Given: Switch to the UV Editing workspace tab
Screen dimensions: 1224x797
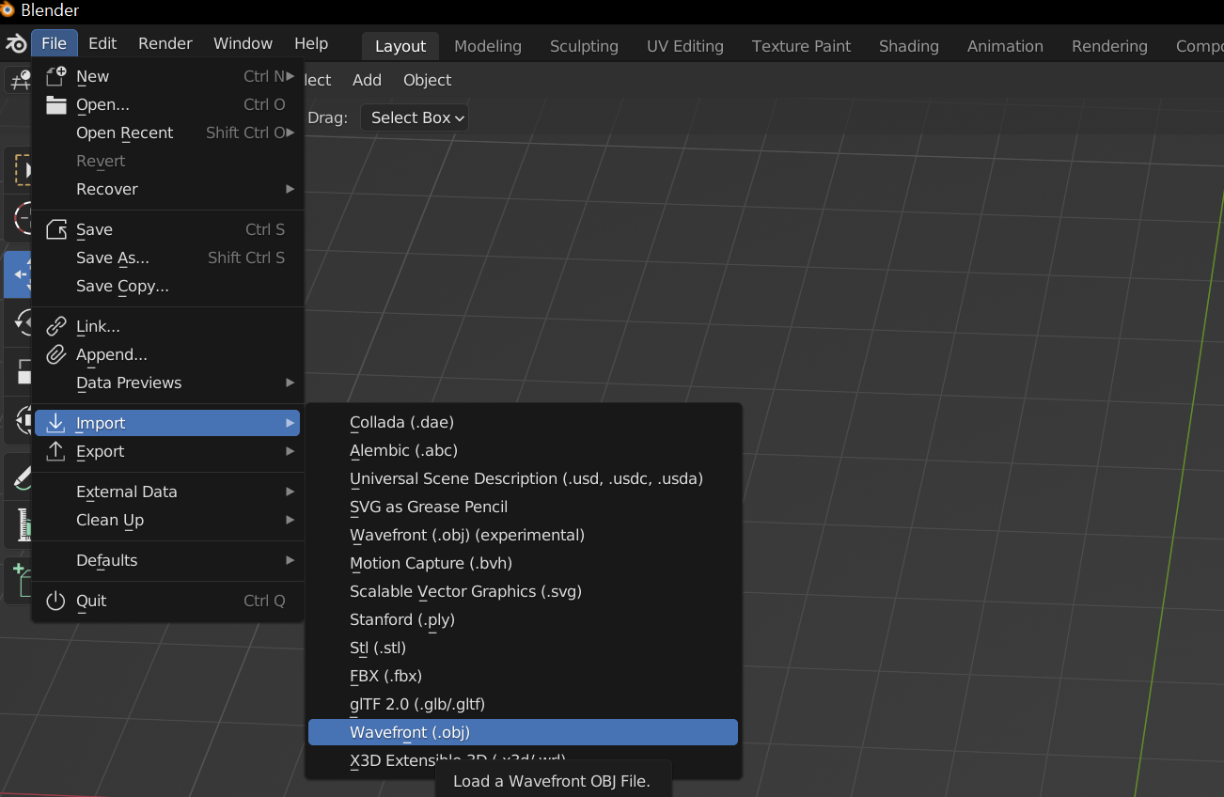Looking at the screenshot, I should pyautogui.click(x=685, y=46).
